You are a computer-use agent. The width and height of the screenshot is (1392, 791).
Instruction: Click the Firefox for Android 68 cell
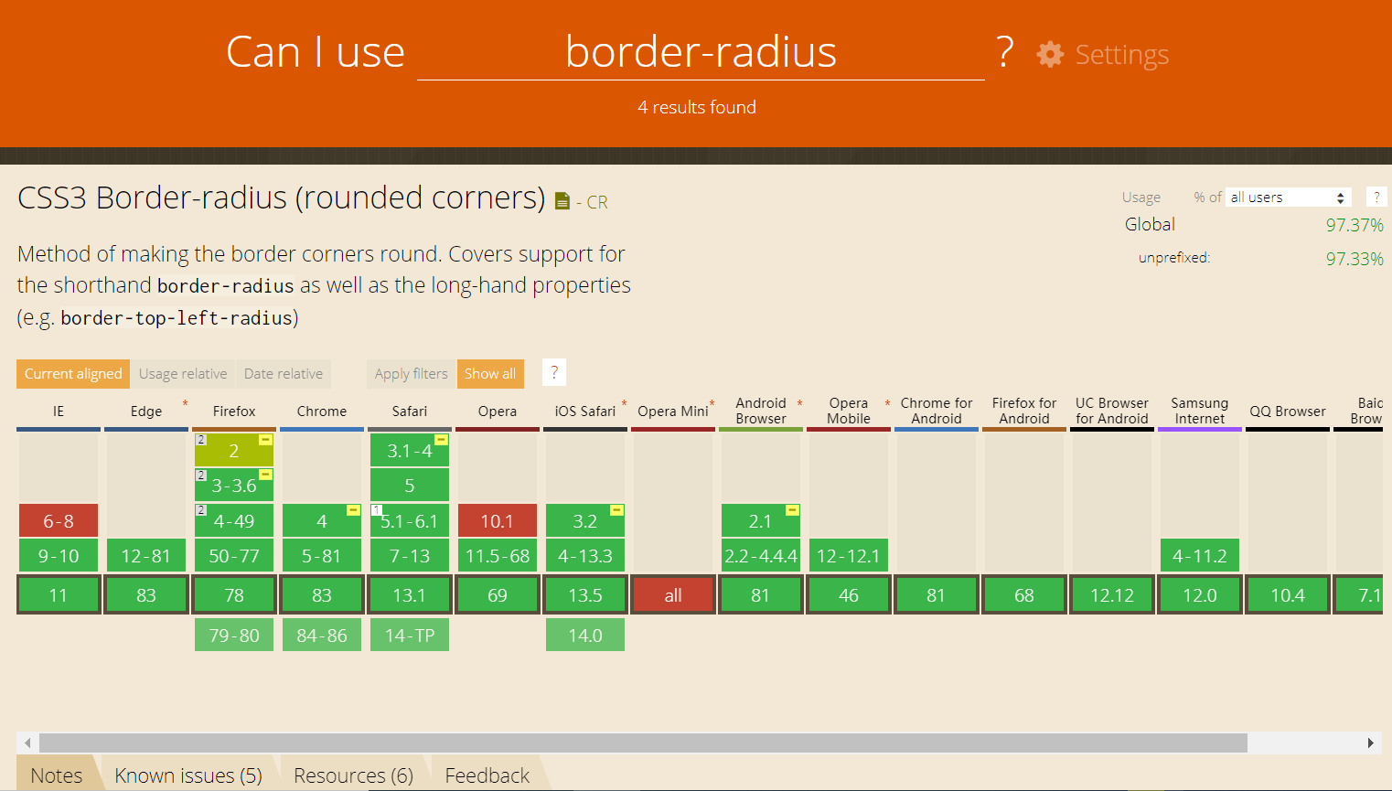click(1024, 595)
